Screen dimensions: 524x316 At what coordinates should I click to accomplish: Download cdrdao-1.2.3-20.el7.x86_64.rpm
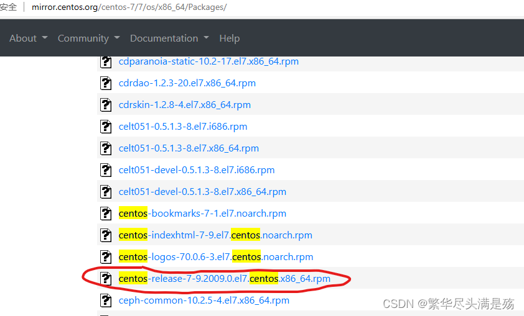[187, 83]
